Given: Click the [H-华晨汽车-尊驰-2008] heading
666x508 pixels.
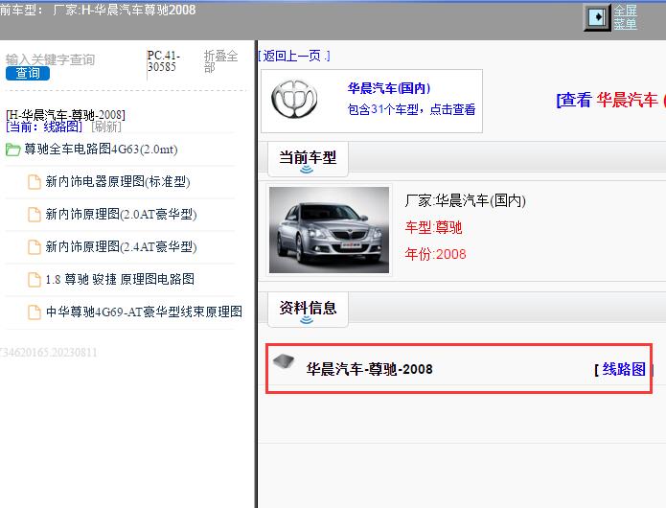Looking at the screenshot, I should click(x=65, y=115).
